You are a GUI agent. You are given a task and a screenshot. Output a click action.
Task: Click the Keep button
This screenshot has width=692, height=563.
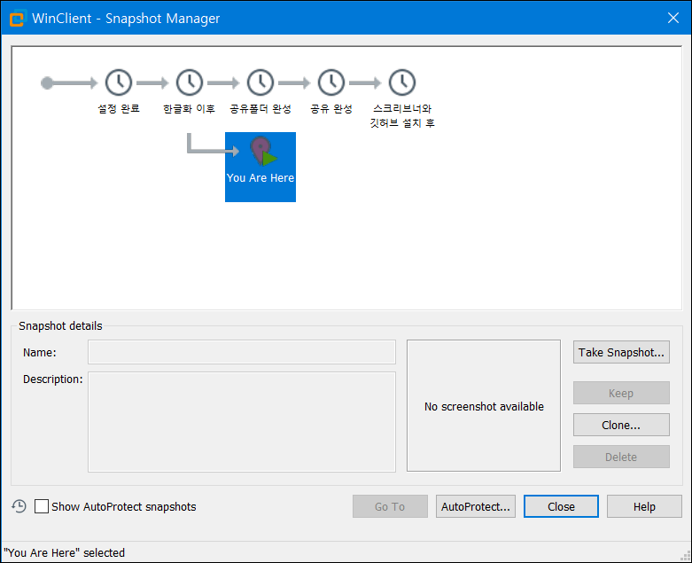click(621, 393)
